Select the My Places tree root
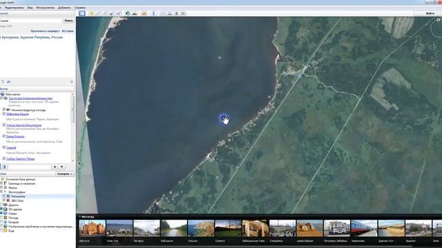This screenshot has width=442, height=248. tap(12, 94)
